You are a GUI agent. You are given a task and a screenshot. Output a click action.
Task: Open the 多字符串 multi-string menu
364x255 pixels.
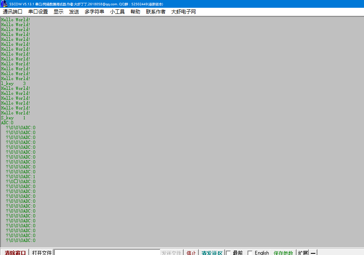point(94,12)
